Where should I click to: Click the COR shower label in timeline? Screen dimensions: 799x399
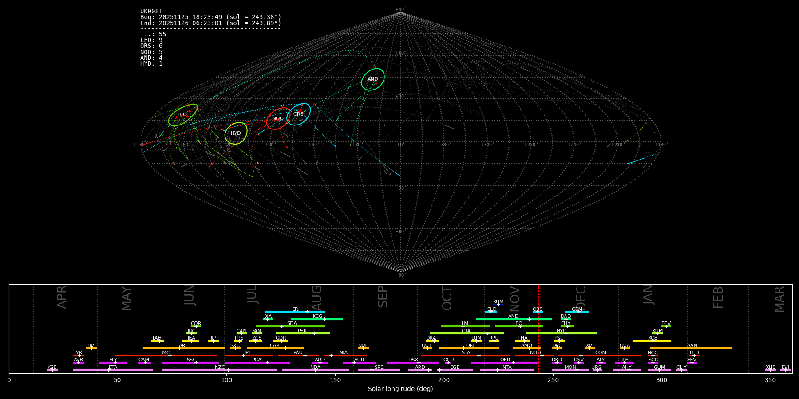tap(196, 324)
